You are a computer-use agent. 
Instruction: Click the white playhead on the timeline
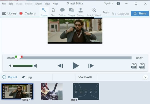pos(19,57)
